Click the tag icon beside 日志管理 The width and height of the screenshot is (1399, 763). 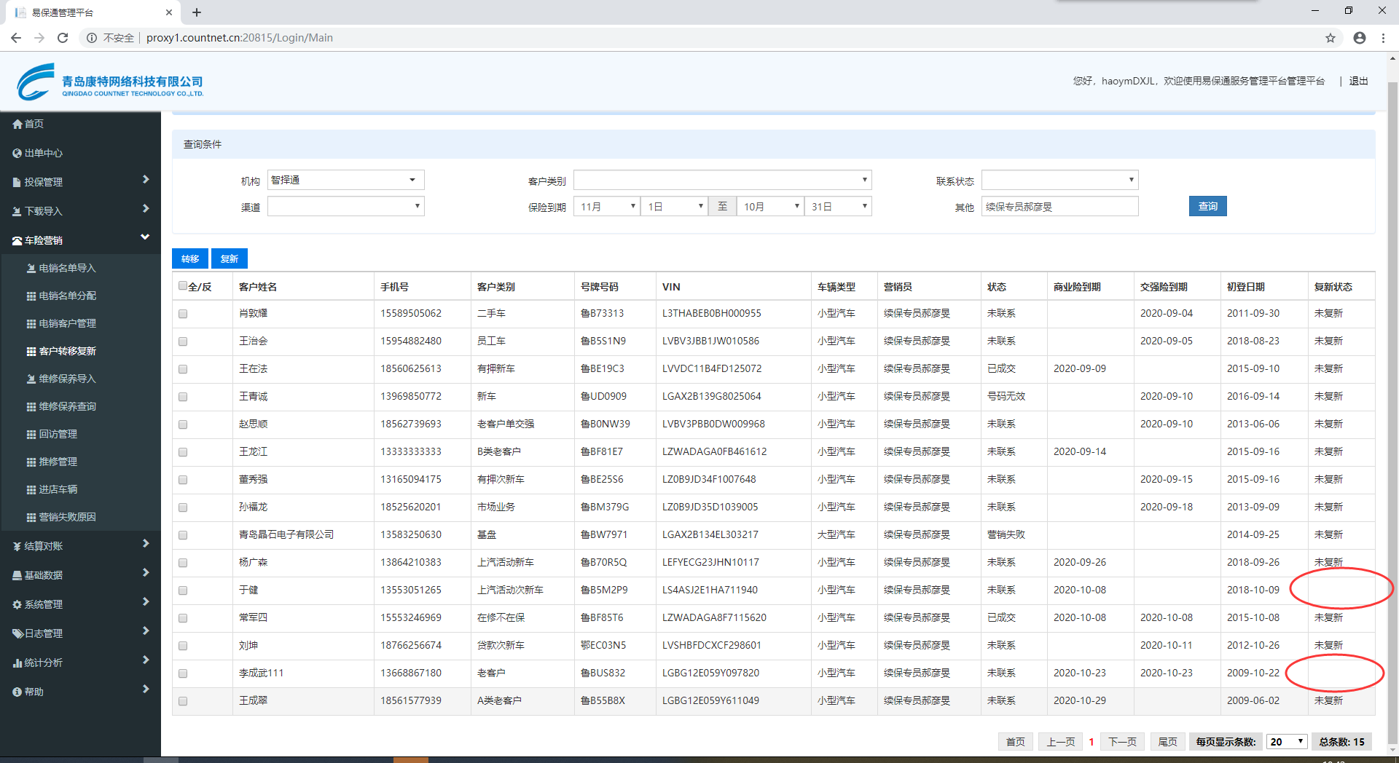[17, 634]
